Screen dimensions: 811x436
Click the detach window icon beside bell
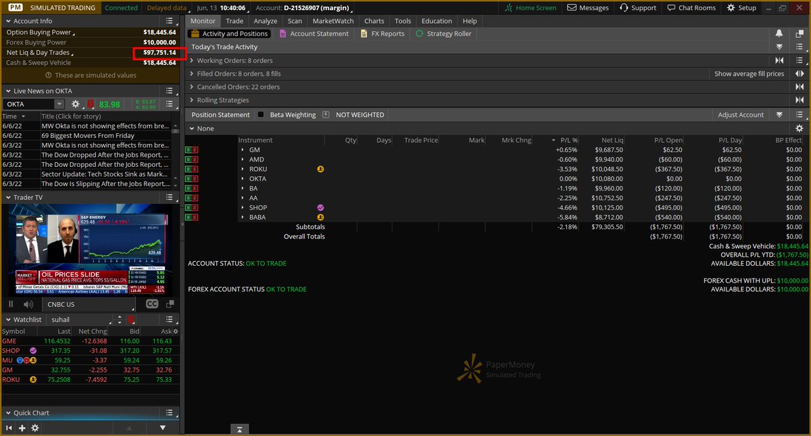800,34
